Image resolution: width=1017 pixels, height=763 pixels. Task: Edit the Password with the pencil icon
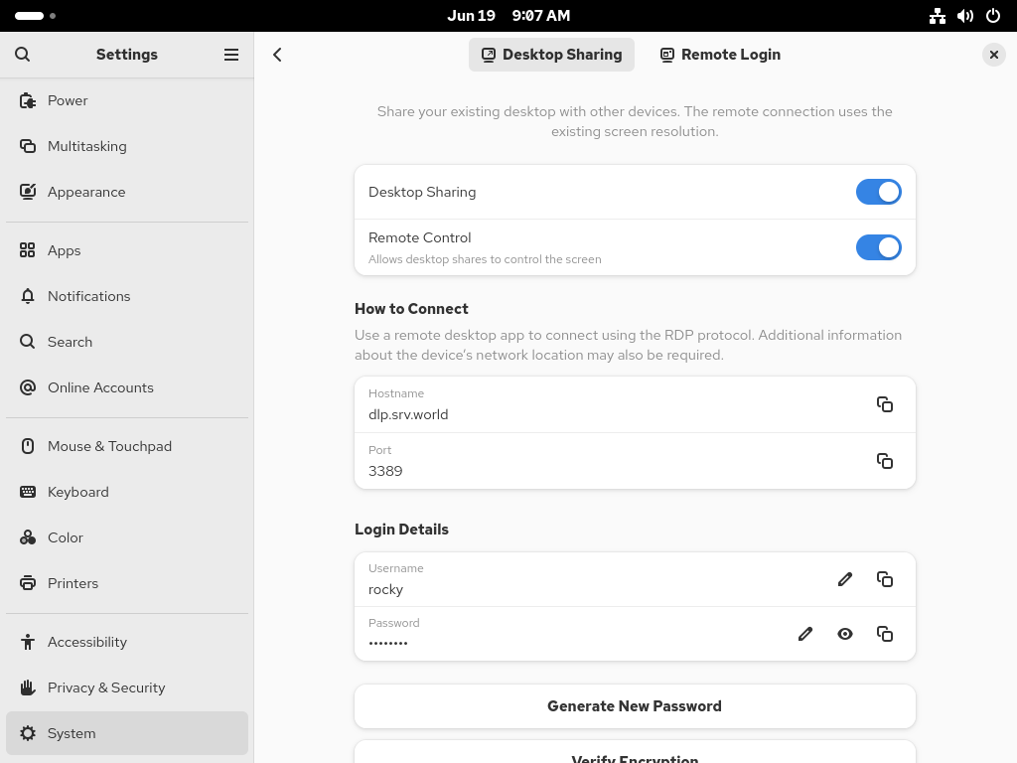pyautogui.click(x=804, y=634)
